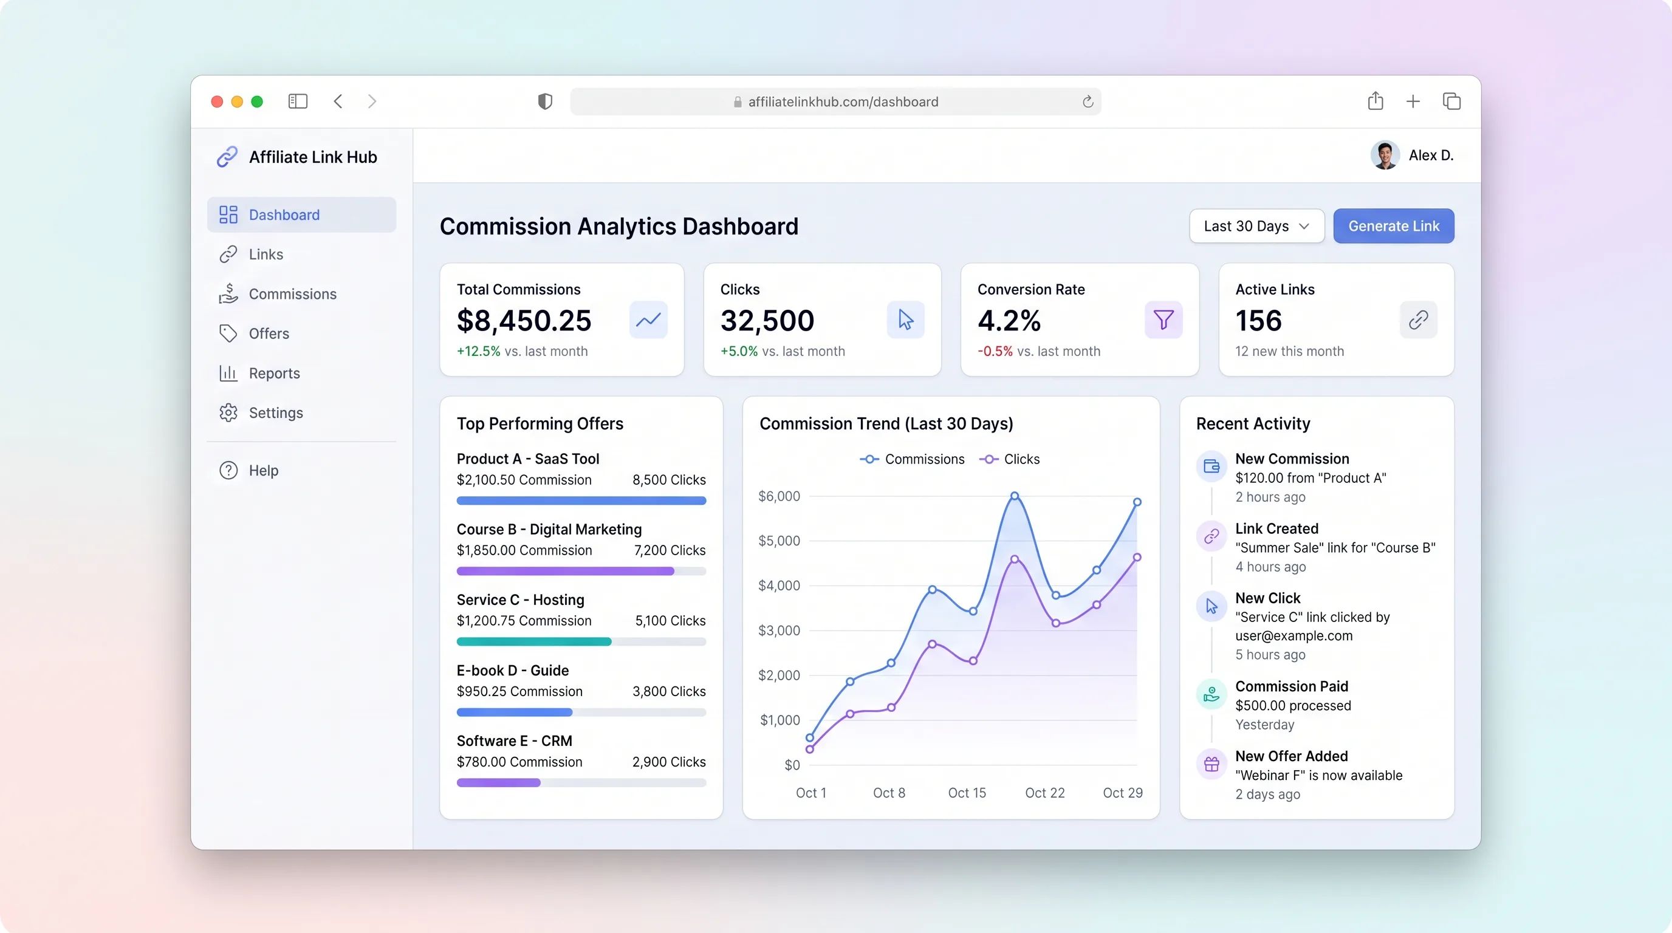The width and height of the screenshot is (1672, 933).
Task: Click the New Commission wallet icon
Action: click(1211, 466)
